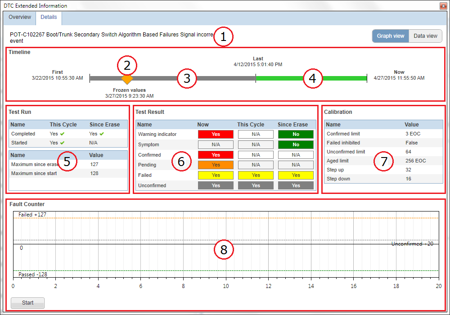Click the '3 EOC' calibration value
Viewport: 450px width, 315px height.
413,134
